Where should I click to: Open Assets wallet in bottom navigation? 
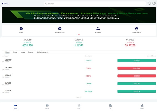point(142,106)
